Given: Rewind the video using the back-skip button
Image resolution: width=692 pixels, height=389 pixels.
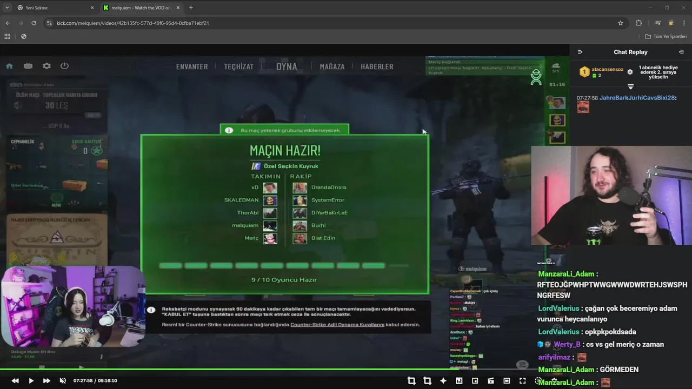Looking at the screenshot, I should click(x=15, y=381).
